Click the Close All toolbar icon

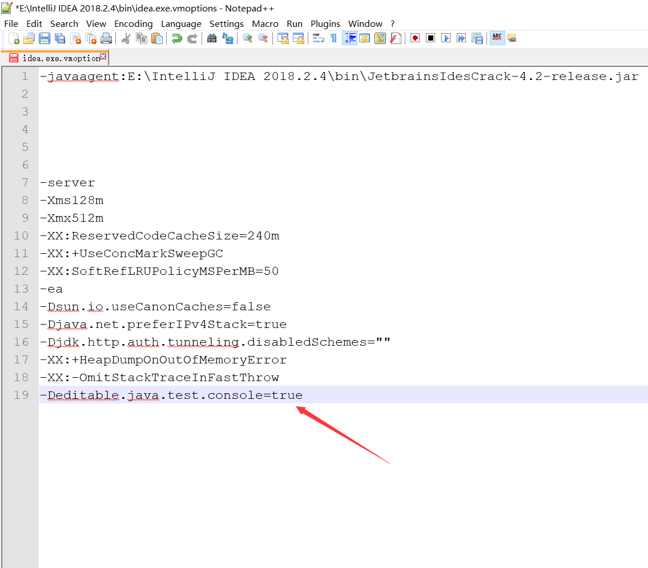91,38
